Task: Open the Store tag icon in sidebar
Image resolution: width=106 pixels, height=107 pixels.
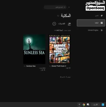Action: (x=102, y=16)
